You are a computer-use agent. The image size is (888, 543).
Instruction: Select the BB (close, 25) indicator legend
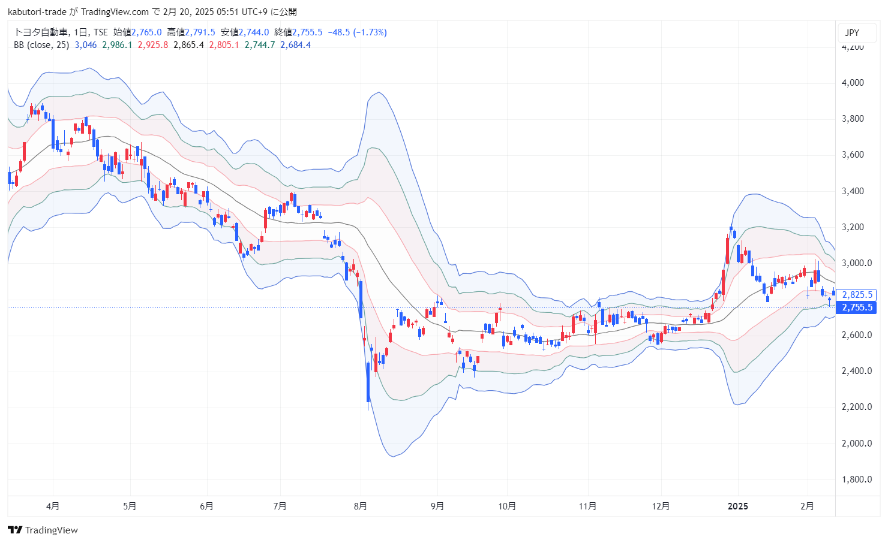coord(41,45)
